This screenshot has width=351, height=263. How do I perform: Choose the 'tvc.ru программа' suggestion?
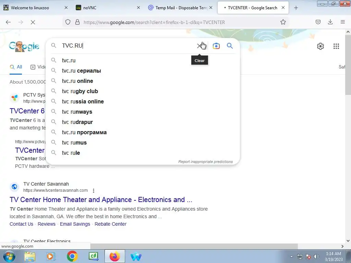tap(143, 133)
